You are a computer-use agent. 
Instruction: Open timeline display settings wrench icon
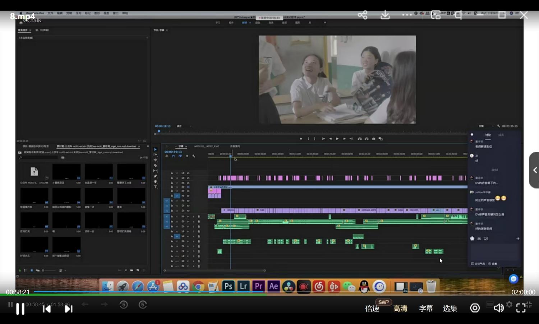point(194,156)
